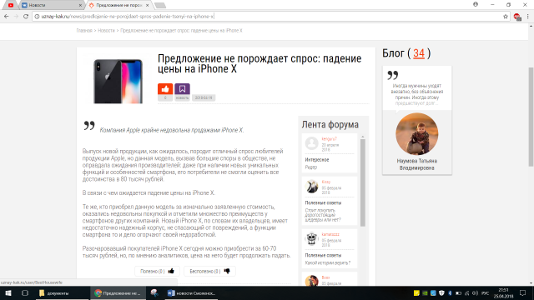534x300 pixels.
Task: Open topic Какой истории верить?
Action: click(328, 262)
